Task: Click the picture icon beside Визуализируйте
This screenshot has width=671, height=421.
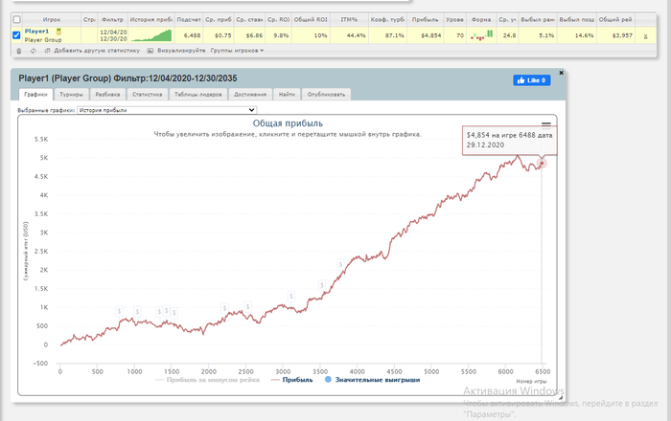Action: pyautogui.click(x=150, y=51)
